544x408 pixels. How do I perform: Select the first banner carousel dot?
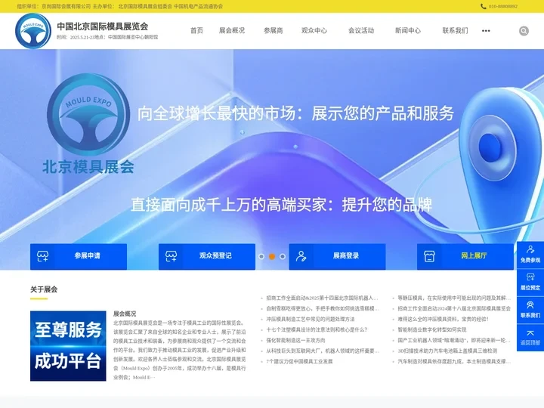(261, 256)
